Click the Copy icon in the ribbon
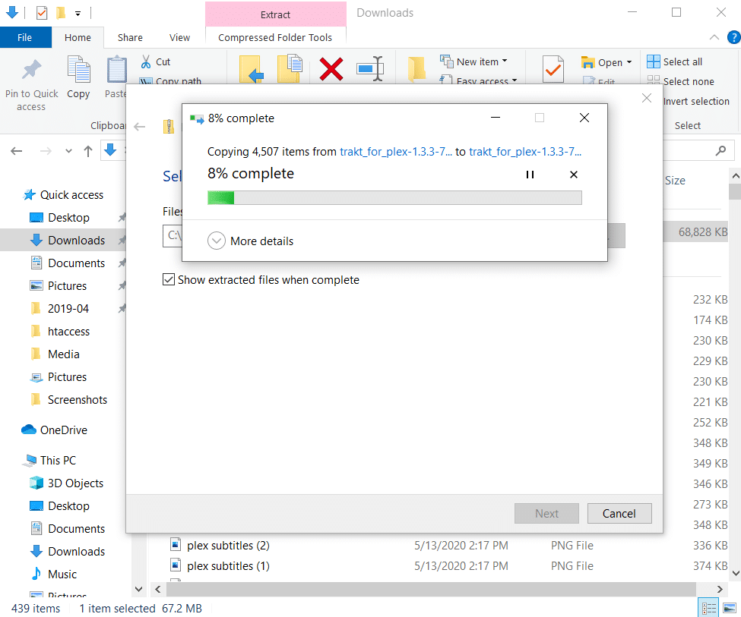This screenshot has height=617, width=741. pyautogui.click(x=78, y=69)
